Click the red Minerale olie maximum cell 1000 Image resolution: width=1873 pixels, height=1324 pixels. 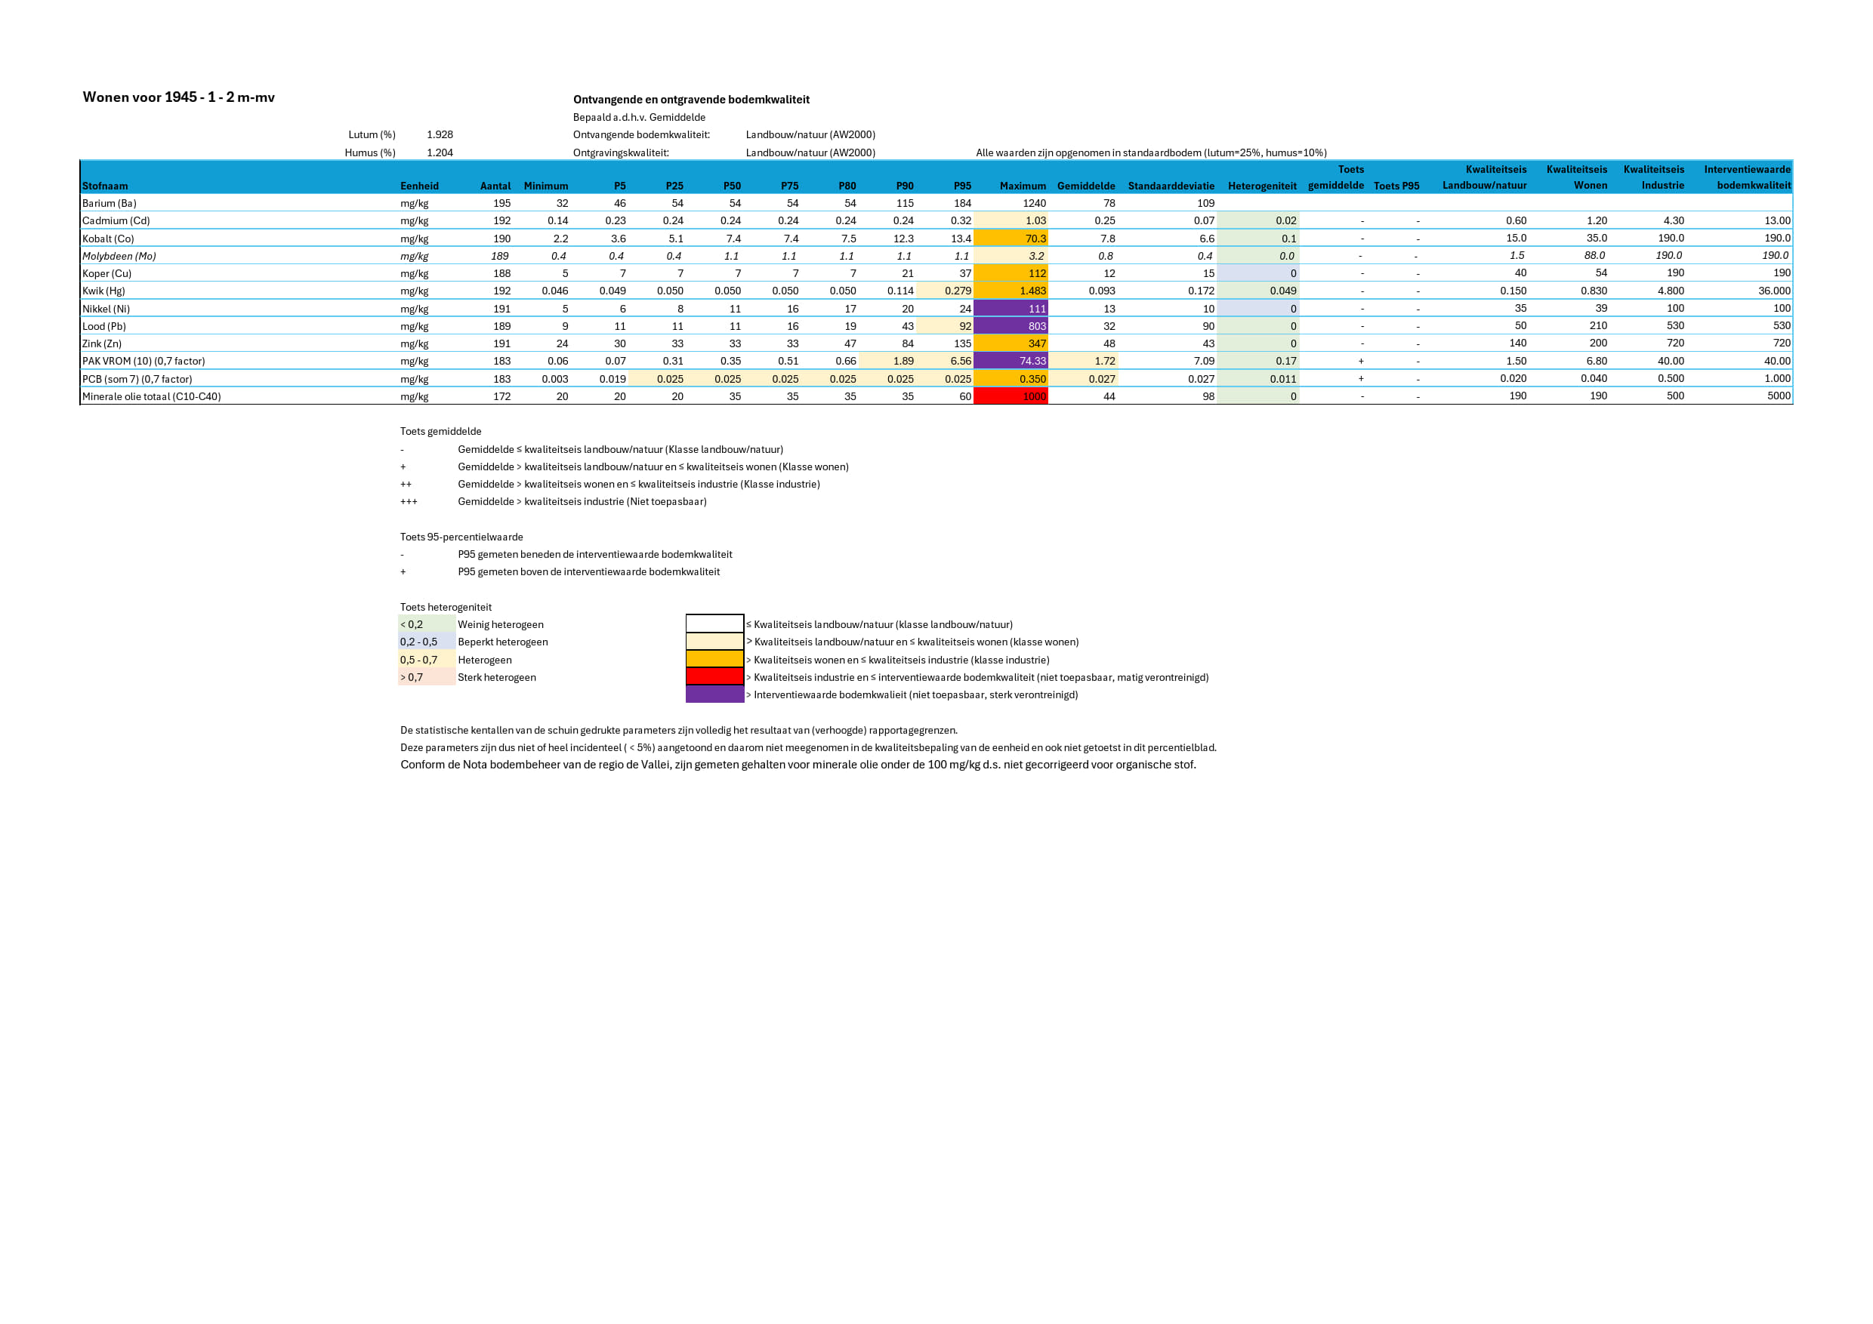(1011, 396)
